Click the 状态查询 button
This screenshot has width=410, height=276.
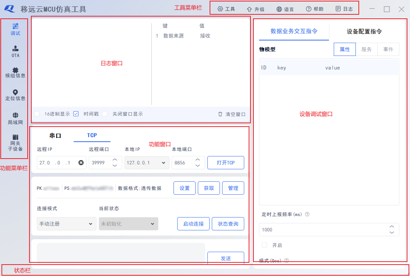click(228, 224)
